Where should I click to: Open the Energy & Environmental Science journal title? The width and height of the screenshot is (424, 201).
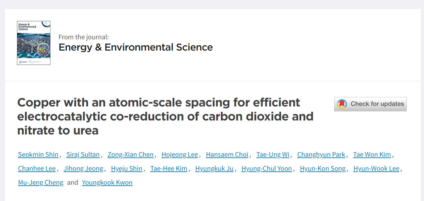pos(136,47)
